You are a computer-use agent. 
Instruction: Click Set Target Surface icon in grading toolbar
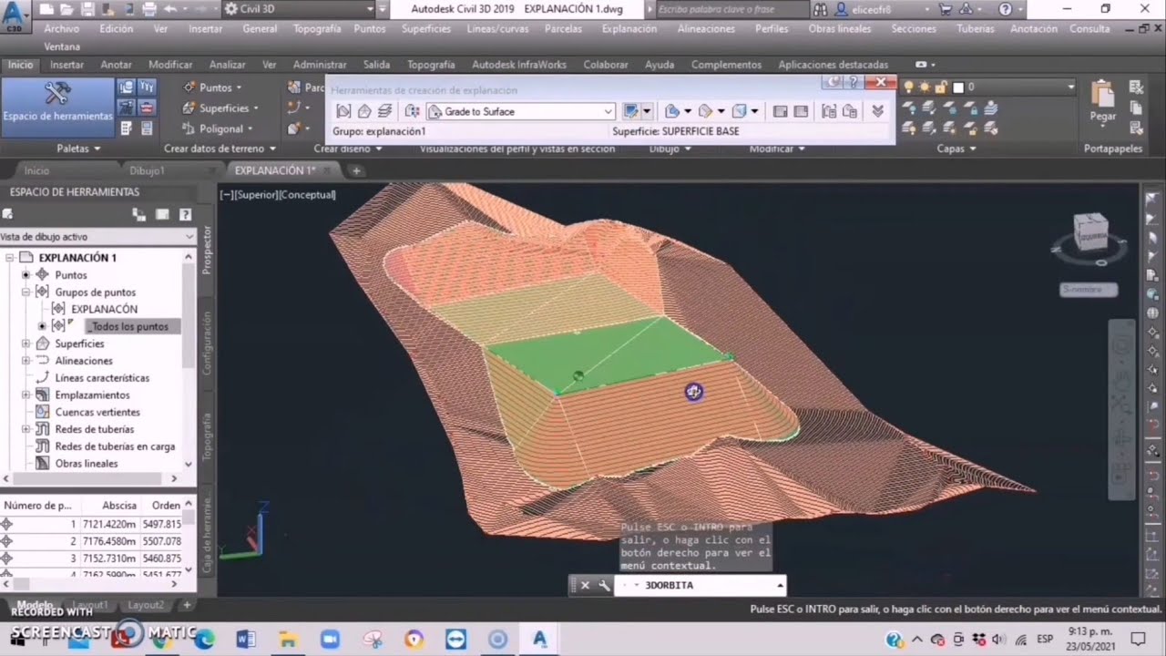coord(363,111)
